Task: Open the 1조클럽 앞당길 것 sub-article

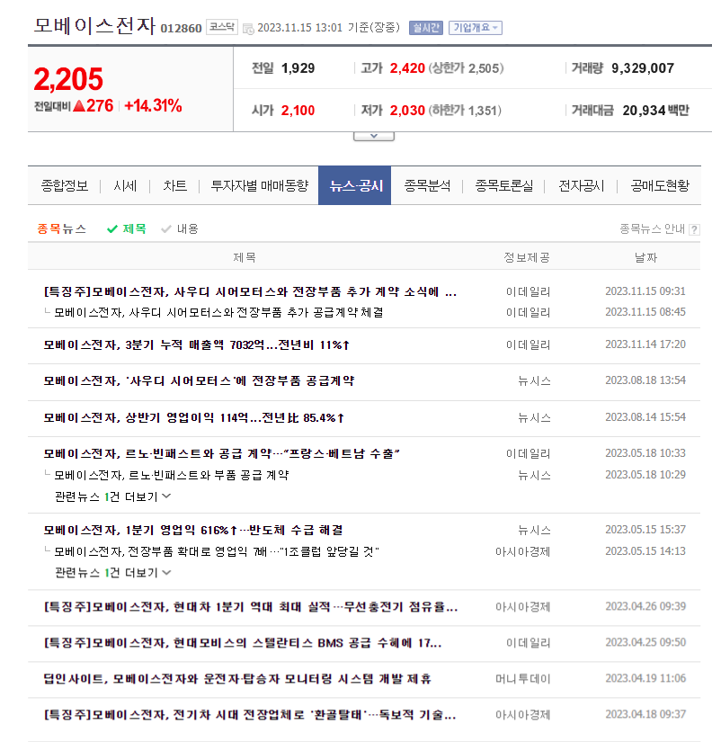Action: [217, 551]
